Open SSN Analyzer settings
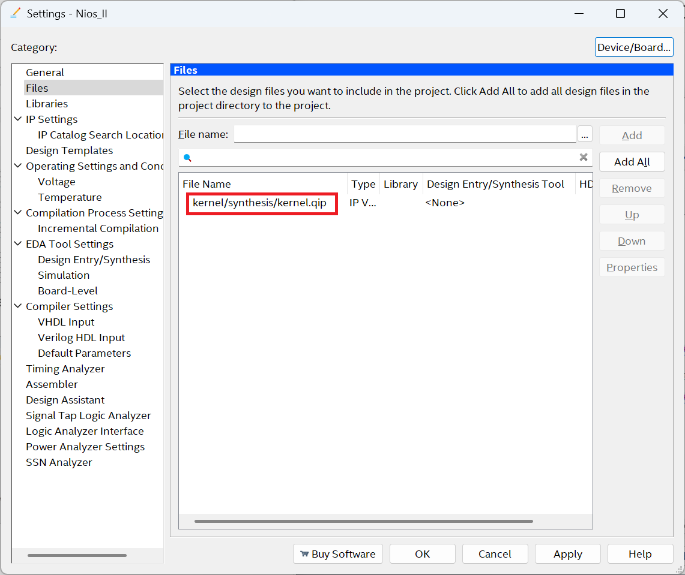This screenshot has height=575, width=685. tap(59, 462)
